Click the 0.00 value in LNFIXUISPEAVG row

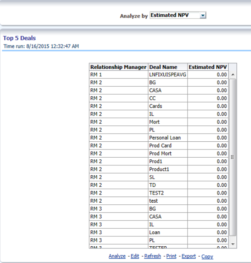(x=208, y=75)
